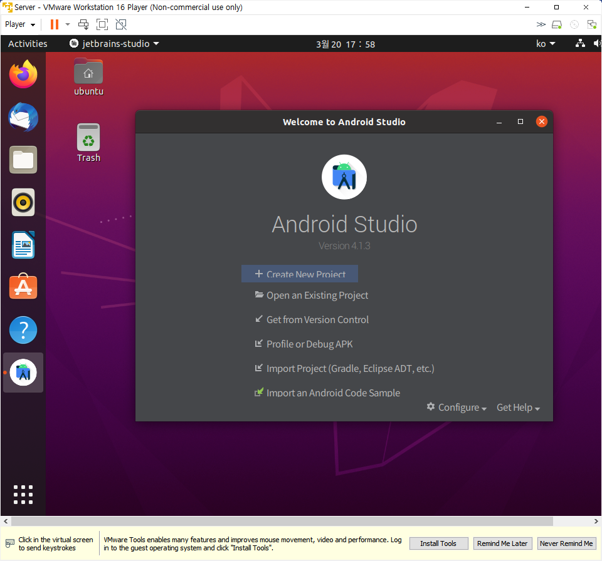The image size is (602, 561).
Task: Click Create New Project
Action: coord(300,274)
